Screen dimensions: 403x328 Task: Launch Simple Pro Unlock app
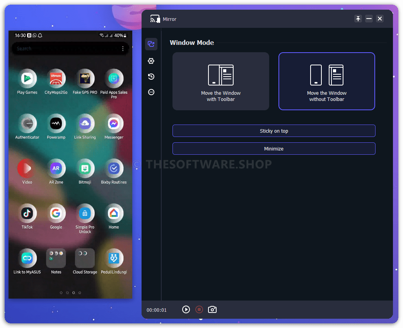[x=85, y=214]
